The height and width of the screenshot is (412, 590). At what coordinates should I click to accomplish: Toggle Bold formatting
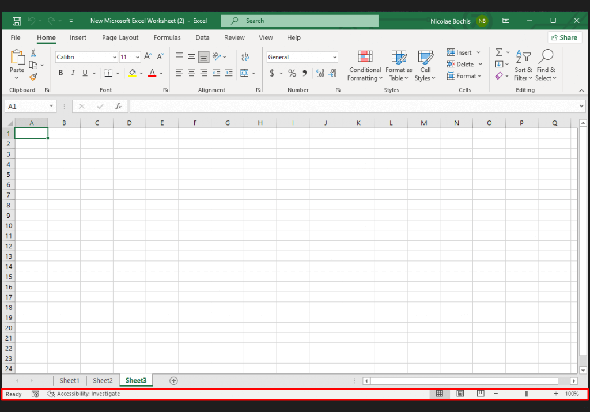(60, 73)
